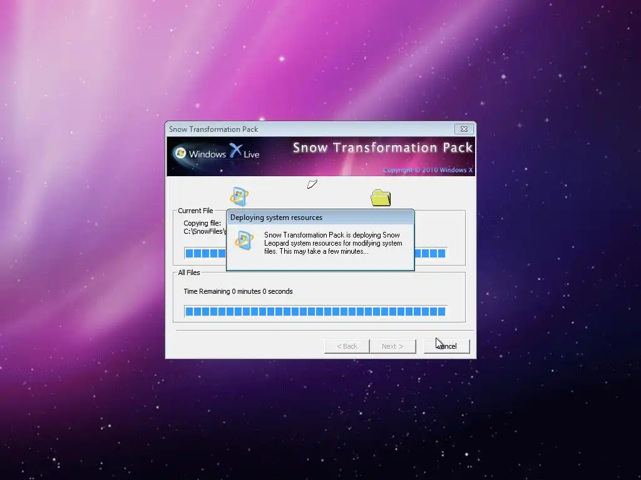Viewport: 641px width, 480px height.
Task: Click the Windows source icon above Current File
Action: pos(239,196)
